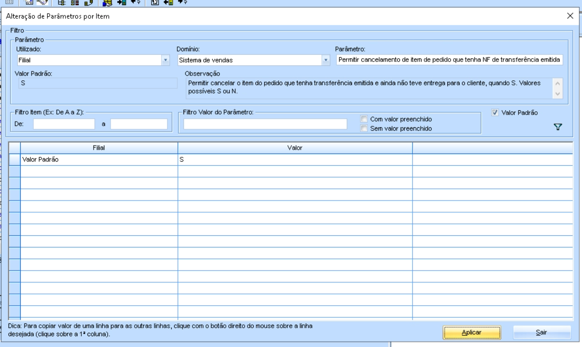Check the 'Sem valor preenchido' option
582x347 pixels.
364,128
